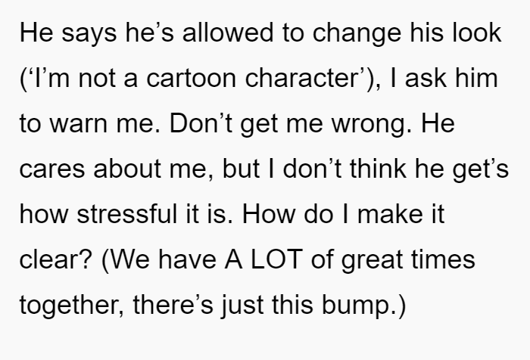Click the word "make" in fifth line
The height and width of the screenshot is (360, 530).
pos(390,214)
